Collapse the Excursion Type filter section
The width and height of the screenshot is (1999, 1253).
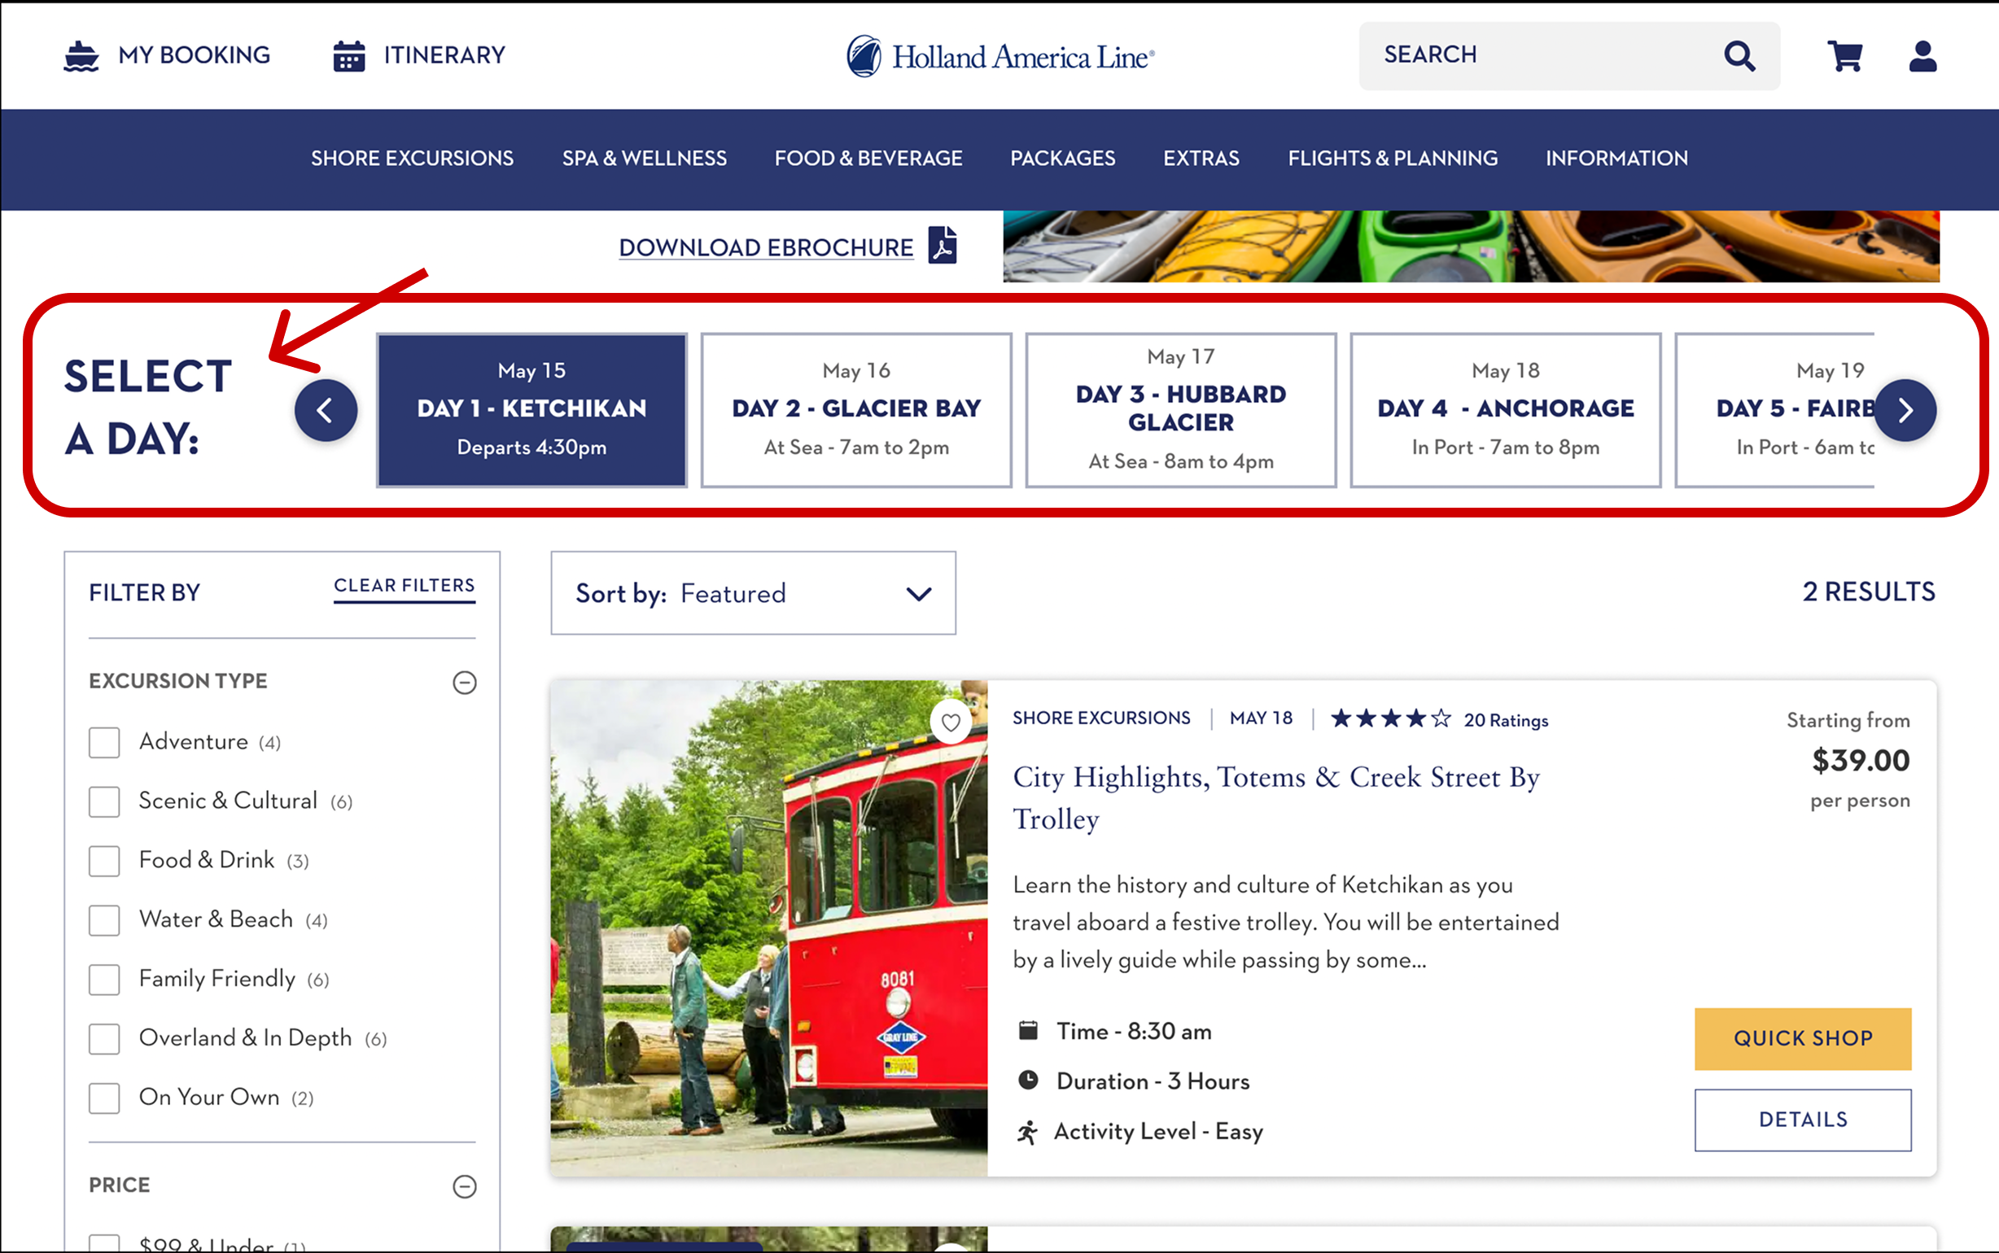pyautogui.click(x=464, y=682)
